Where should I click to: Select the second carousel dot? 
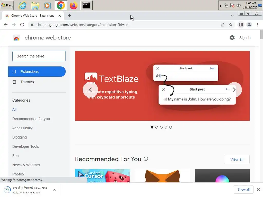click(157, 127)
